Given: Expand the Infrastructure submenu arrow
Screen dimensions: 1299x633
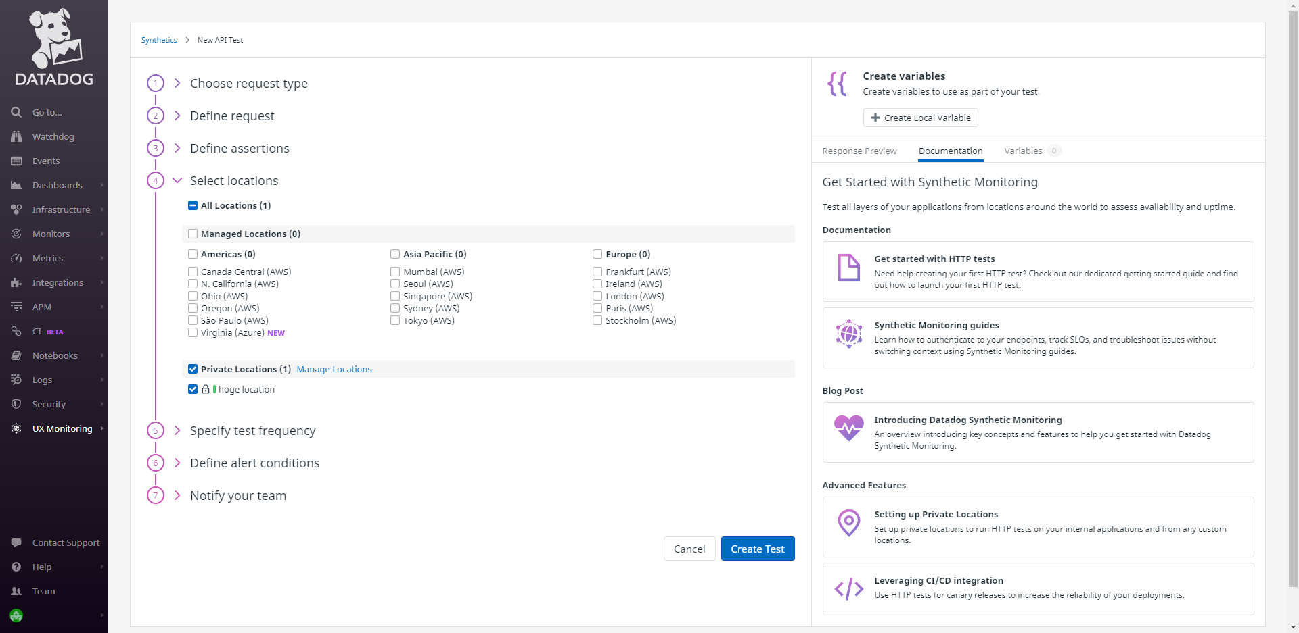Looking at the screenshot, I should click(102, 209).
